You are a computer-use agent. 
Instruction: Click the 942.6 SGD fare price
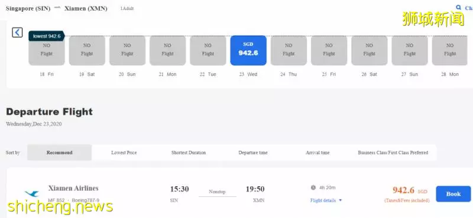[410, 190]
